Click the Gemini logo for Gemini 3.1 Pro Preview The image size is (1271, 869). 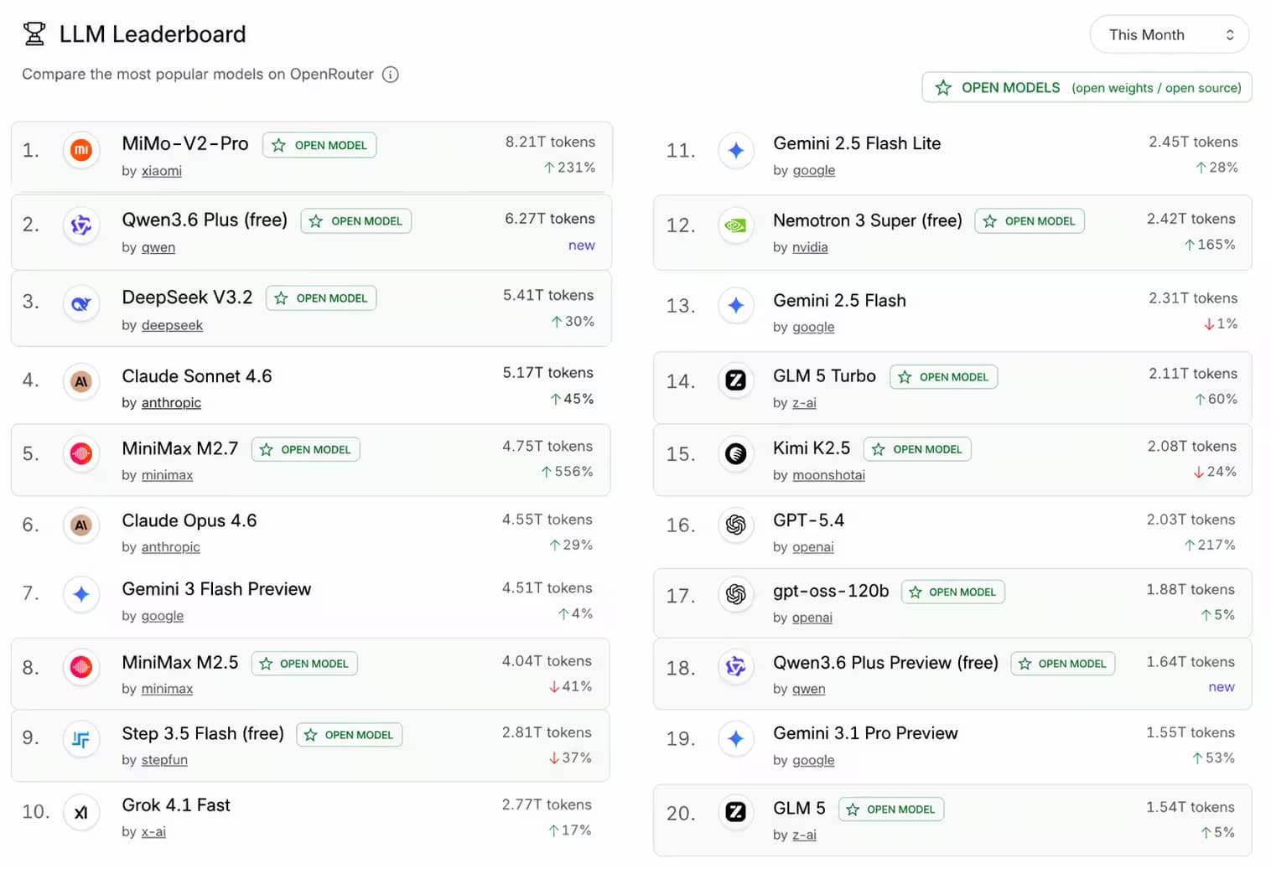[x=736, y=738]
